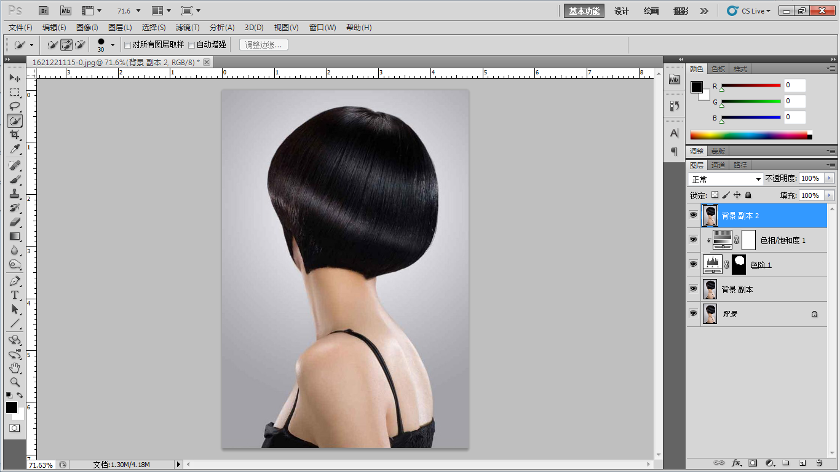
Task: Open the brush picker dropdown arrow
Action: coord(113,45)
